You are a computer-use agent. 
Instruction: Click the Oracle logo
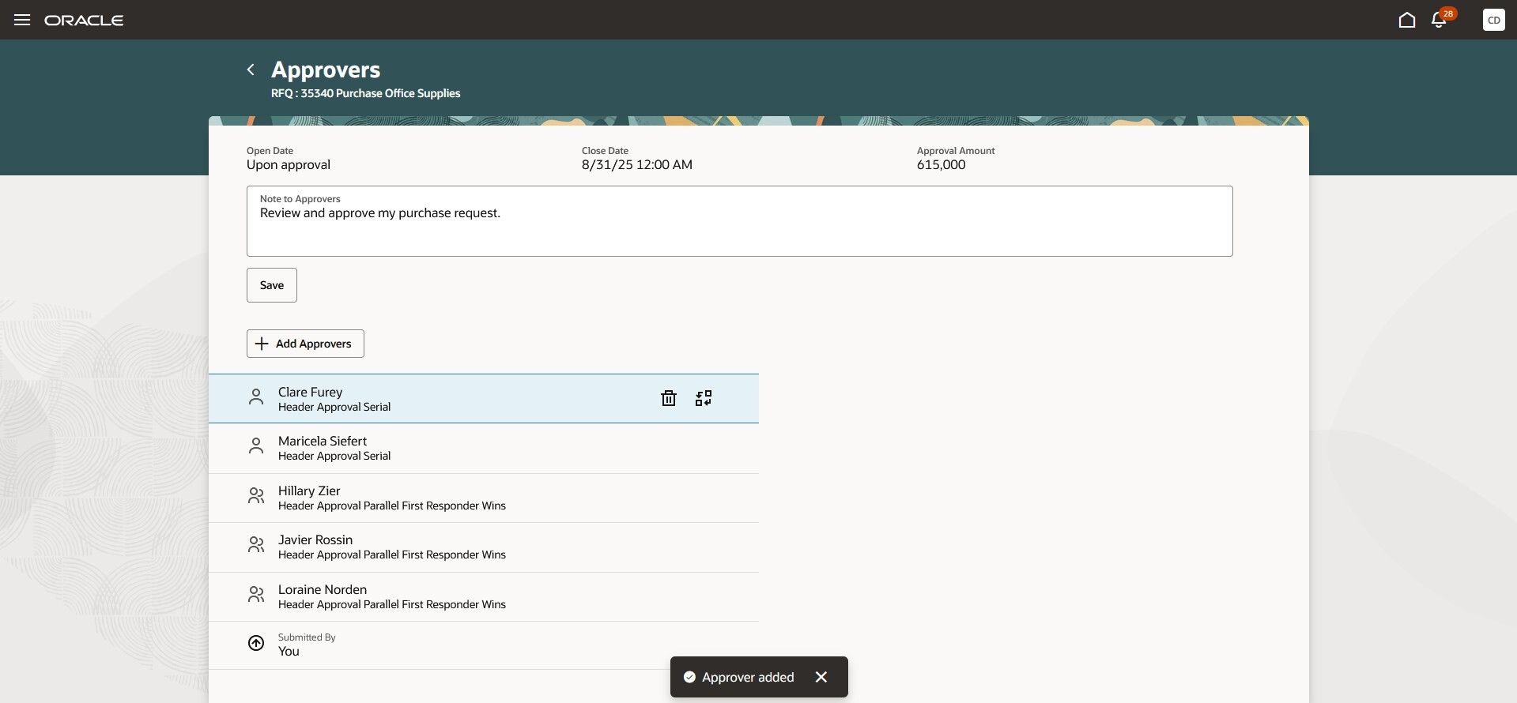[x=84, y=21]
